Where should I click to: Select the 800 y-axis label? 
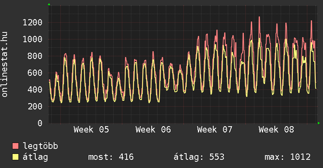point(34,56)
